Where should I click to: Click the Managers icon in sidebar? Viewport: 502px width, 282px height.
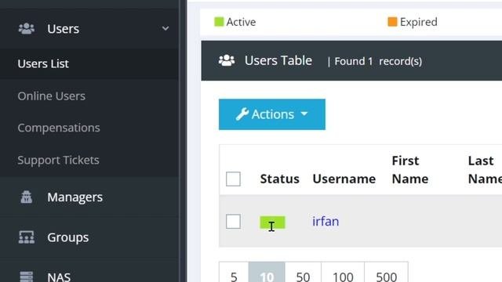tap(26, 197)
